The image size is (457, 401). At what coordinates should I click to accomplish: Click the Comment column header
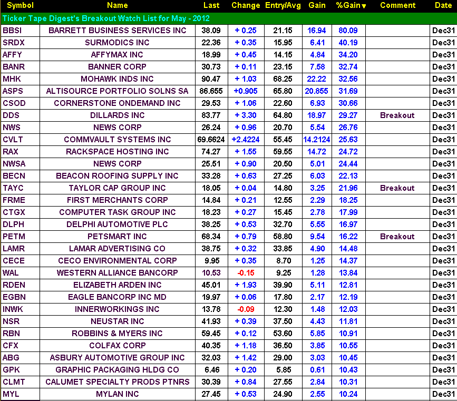(397, 5)
